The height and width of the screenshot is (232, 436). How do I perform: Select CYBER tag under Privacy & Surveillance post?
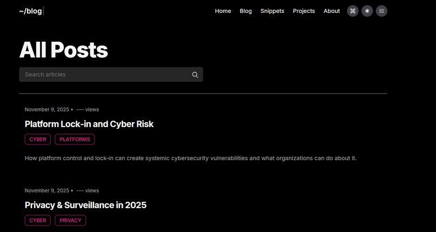coord(38,220)
